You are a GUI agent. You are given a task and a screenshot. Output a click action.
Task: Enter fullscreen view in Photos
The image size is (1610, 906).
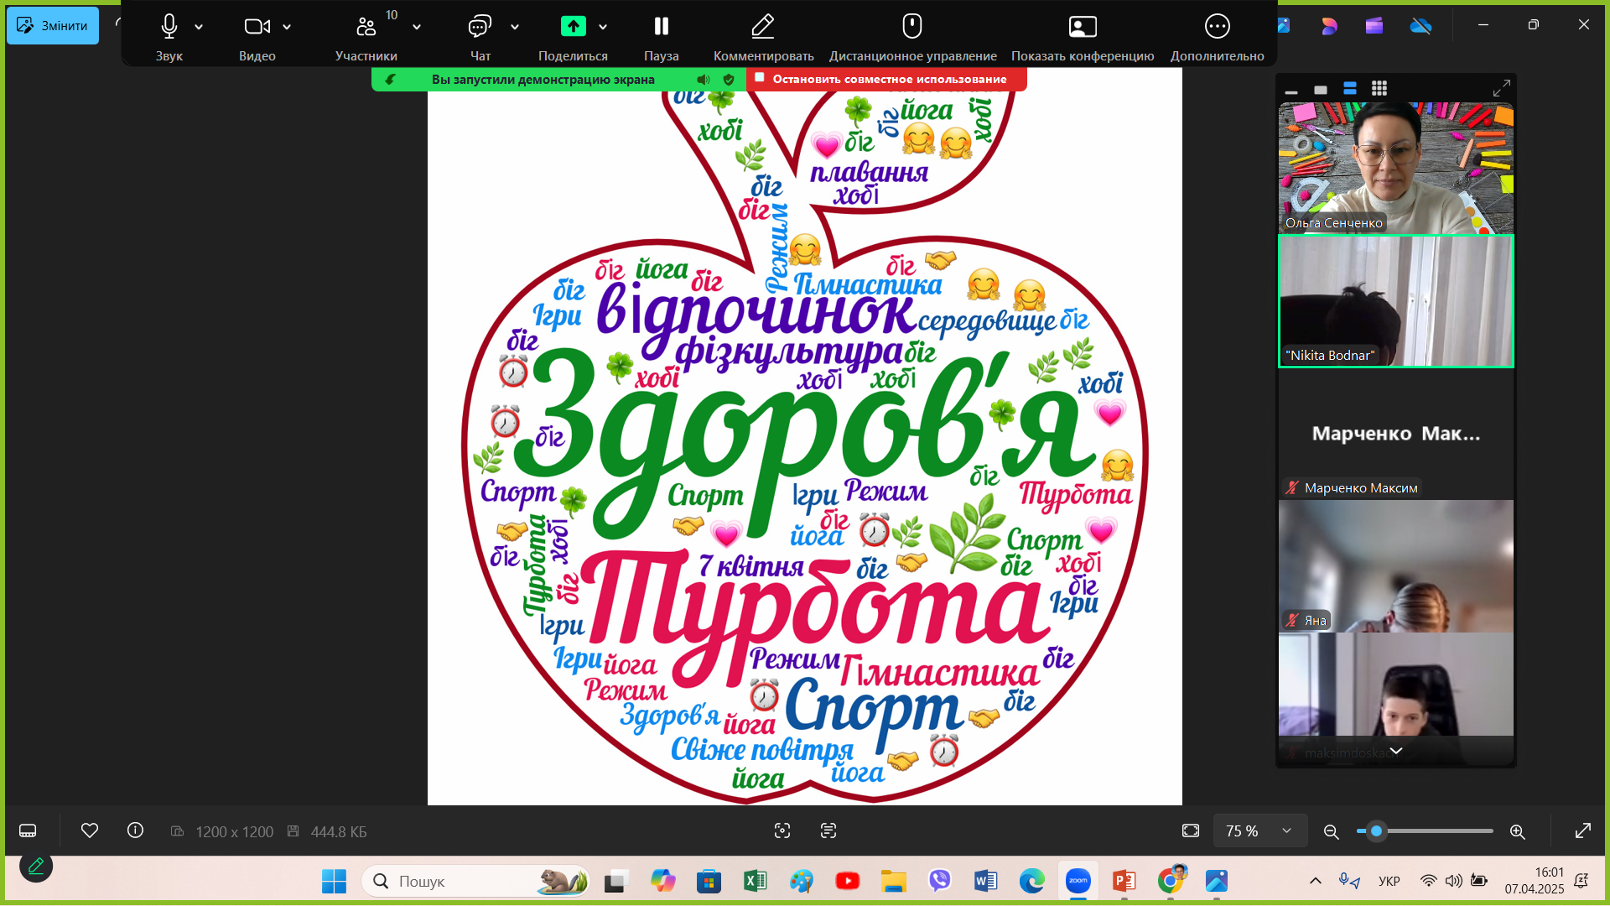click(x=1583, y=830)
